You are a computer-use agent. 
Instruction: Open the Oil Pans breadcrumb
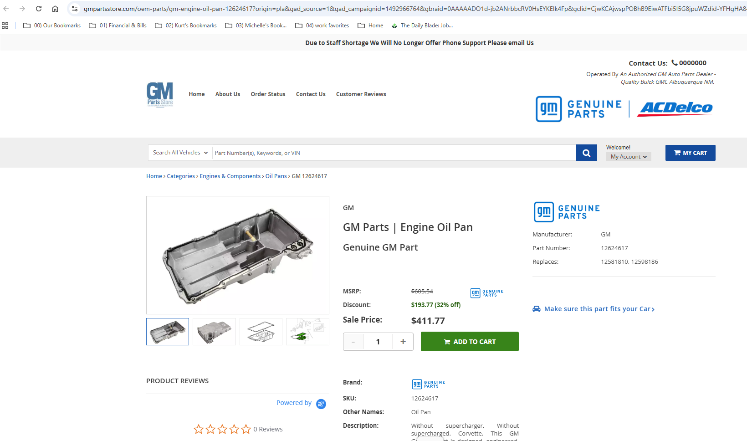[x=276, y=176]
